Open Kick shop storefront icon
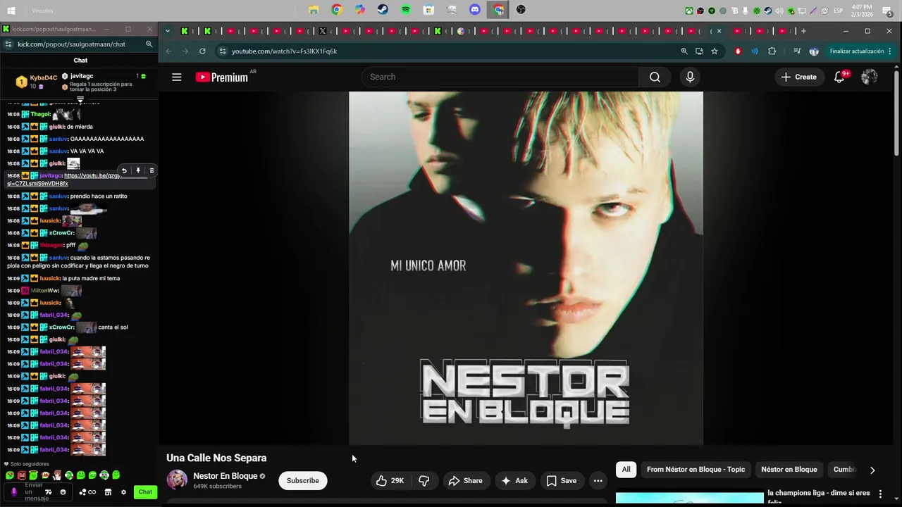Viewport: 902px width, 507px height. click(x=108, y=492)
